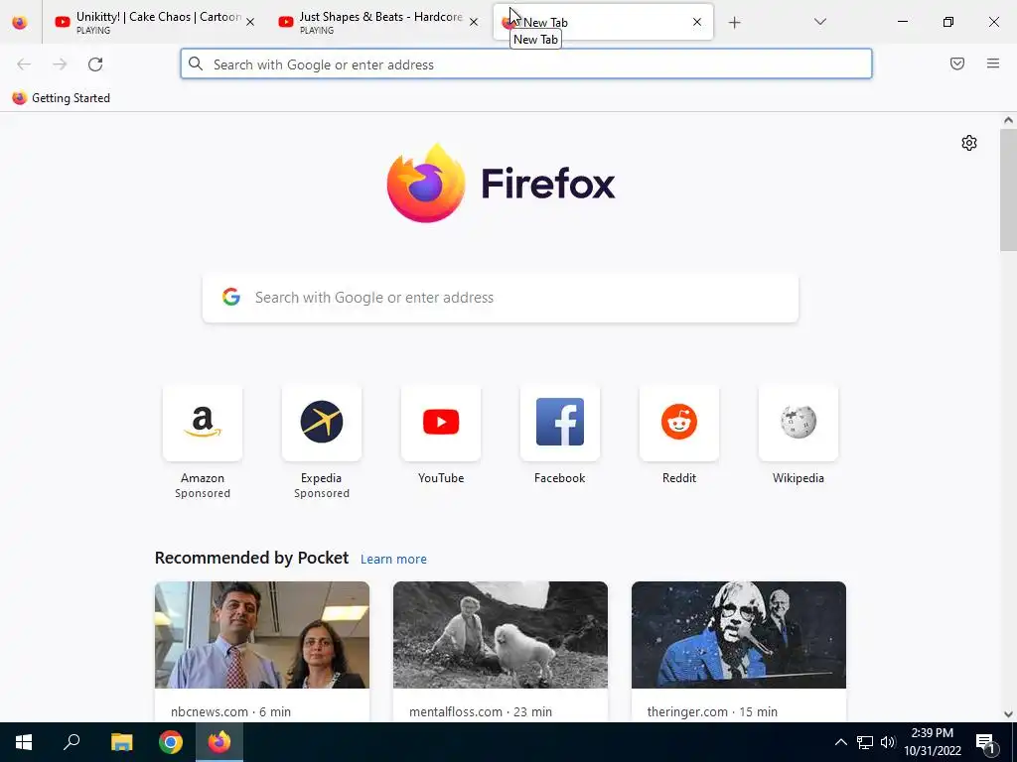
Task: Switch to Just Shapes & Beats tab
Action: pos(378,22)
